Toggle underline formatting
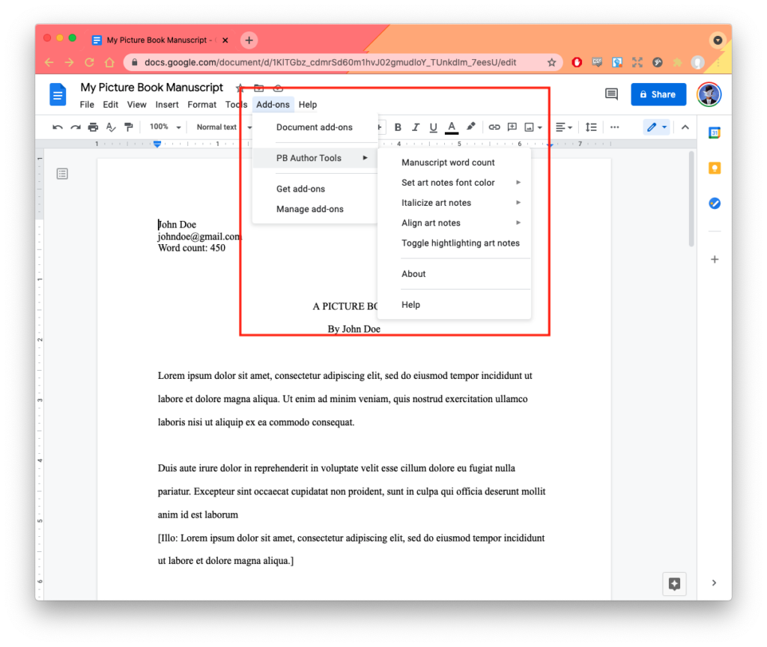767x647 pixels. coord(434,127)
